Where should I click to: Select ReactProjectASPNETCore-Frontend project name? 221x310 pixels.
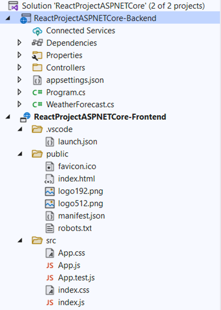pos(100,117)
